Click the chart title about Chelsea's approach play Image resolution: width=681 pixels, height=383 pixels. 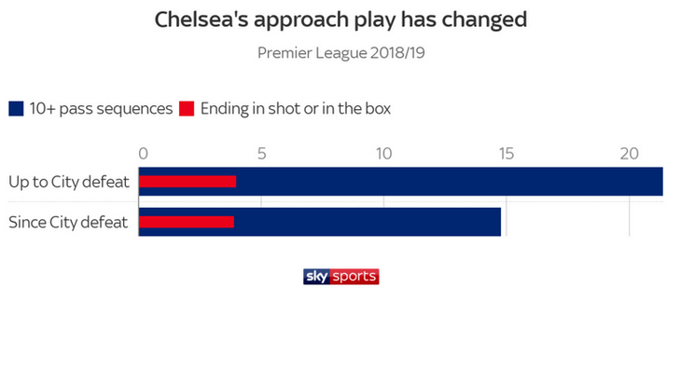tap(340, 21)
